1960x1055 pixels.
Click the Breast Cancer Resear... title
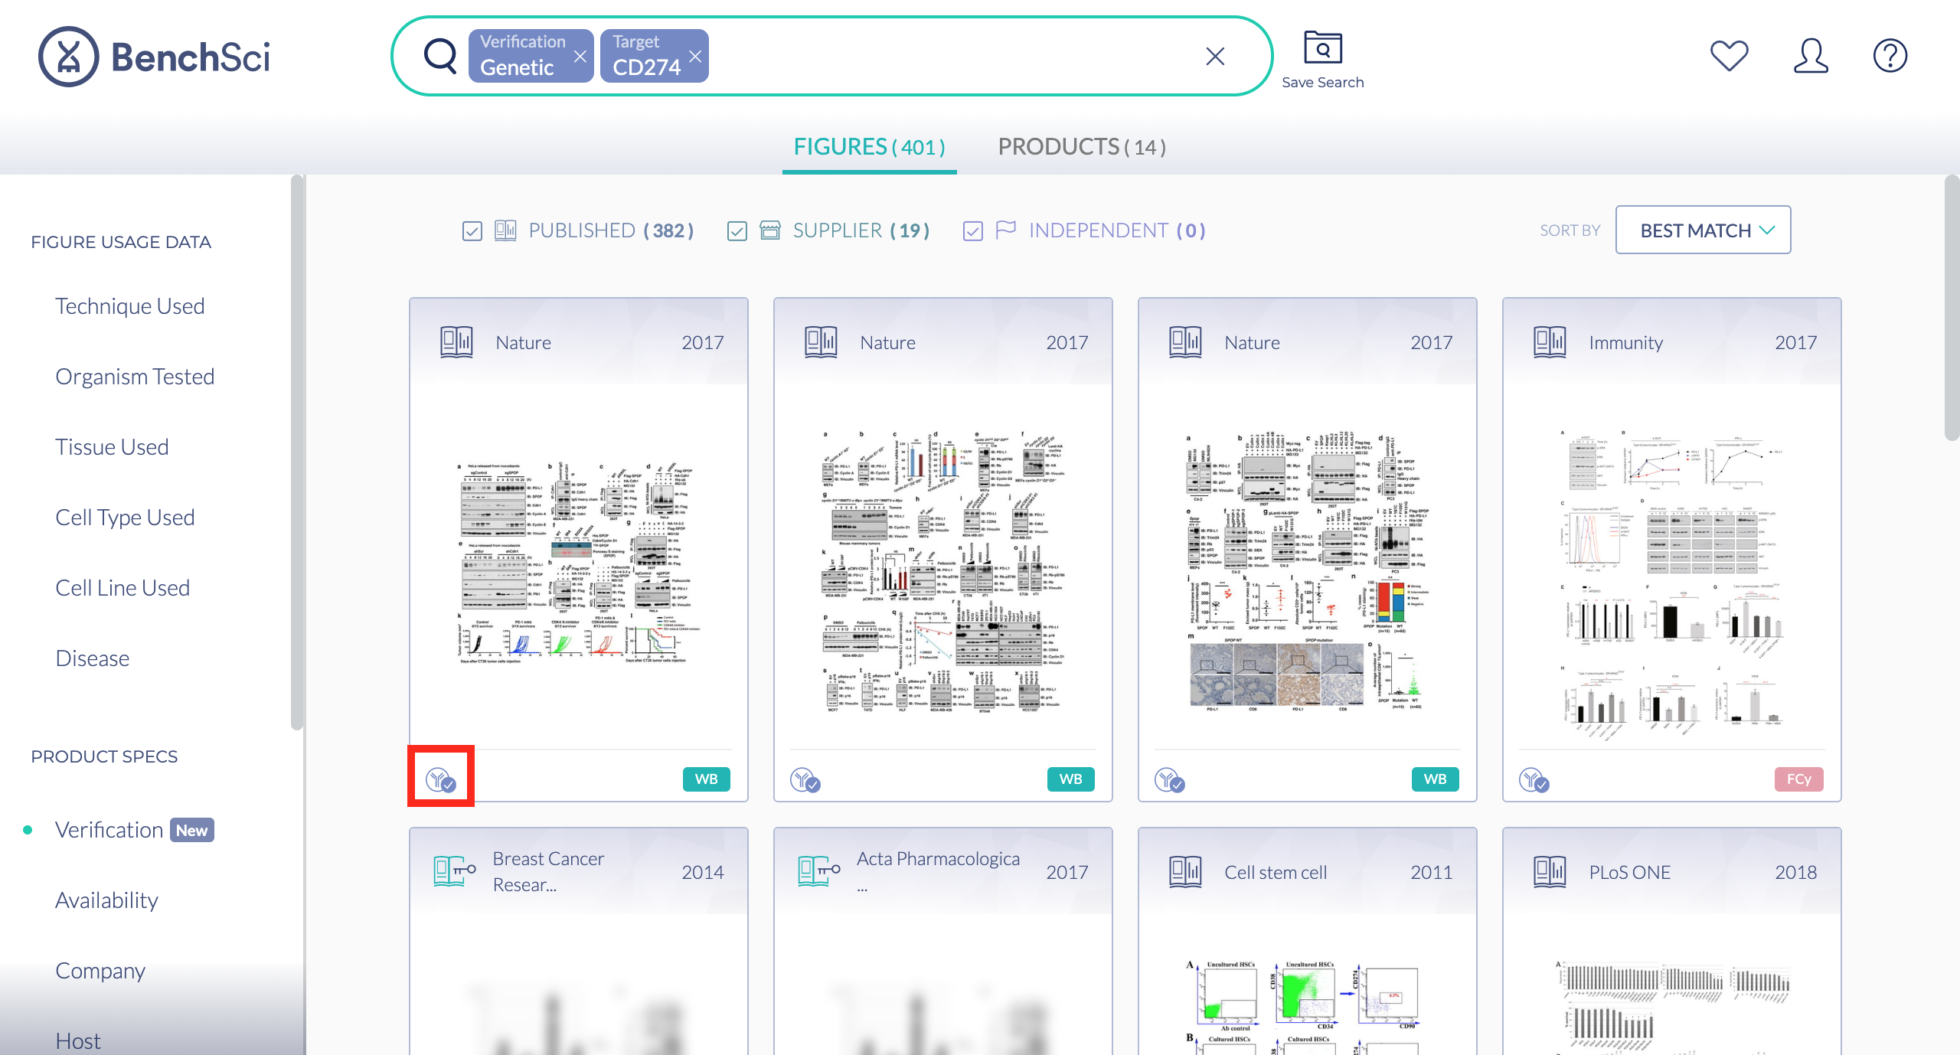pyautogui.click(x=548, y=871)
